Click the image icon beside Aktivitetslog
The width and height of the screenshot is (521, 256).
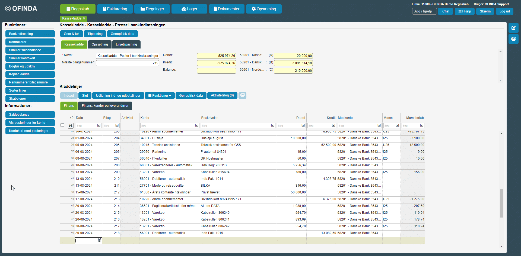[242, 95]
